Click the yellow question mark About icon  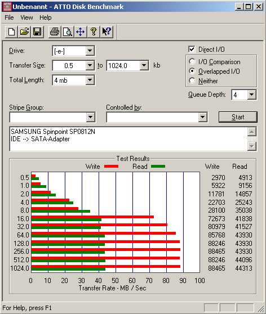pyautogui.click(x=94, y=32)
